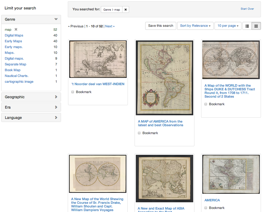The height and width of the screenshot is (212, 264).
Task: Open A MAP of AMERICA title link
Action: point(160,123)
